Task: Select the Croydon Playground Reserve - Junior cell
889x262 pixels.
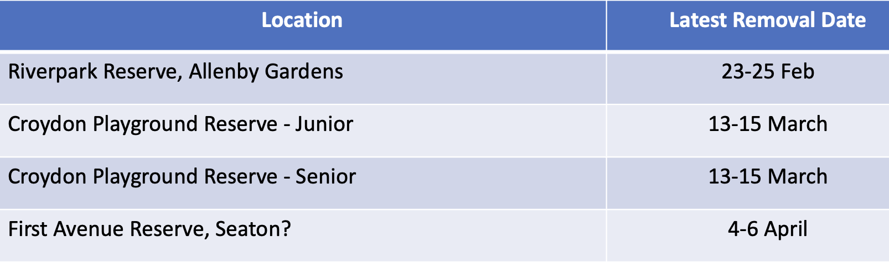Action: (303, 130)
